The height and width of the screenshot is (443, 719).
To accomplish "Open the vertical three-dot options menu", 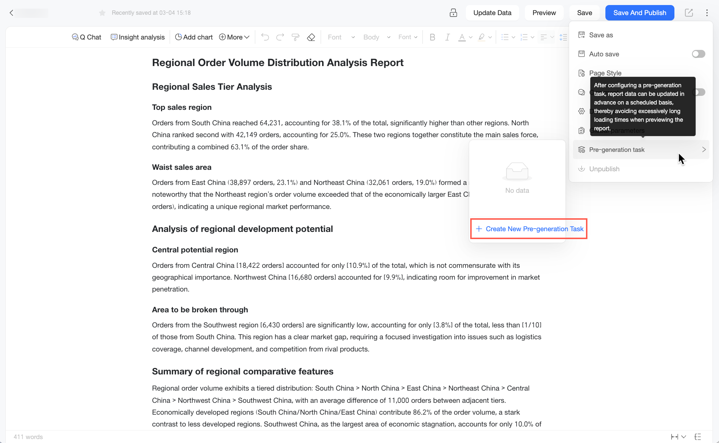I will [707, 13].
